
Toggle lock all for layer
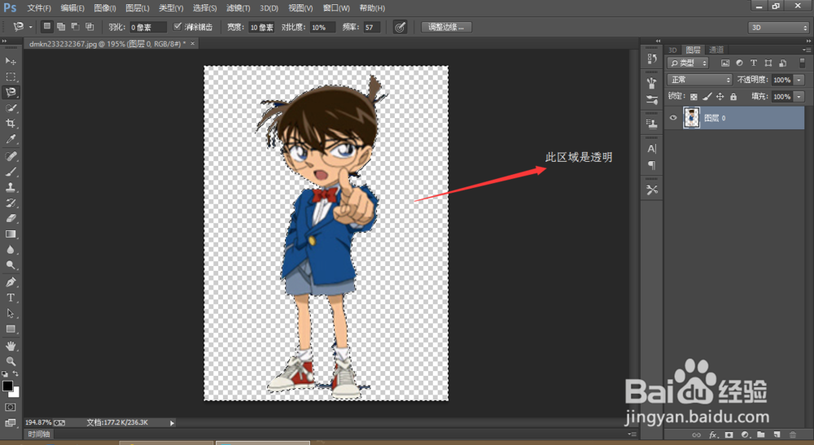coord(733,97)
